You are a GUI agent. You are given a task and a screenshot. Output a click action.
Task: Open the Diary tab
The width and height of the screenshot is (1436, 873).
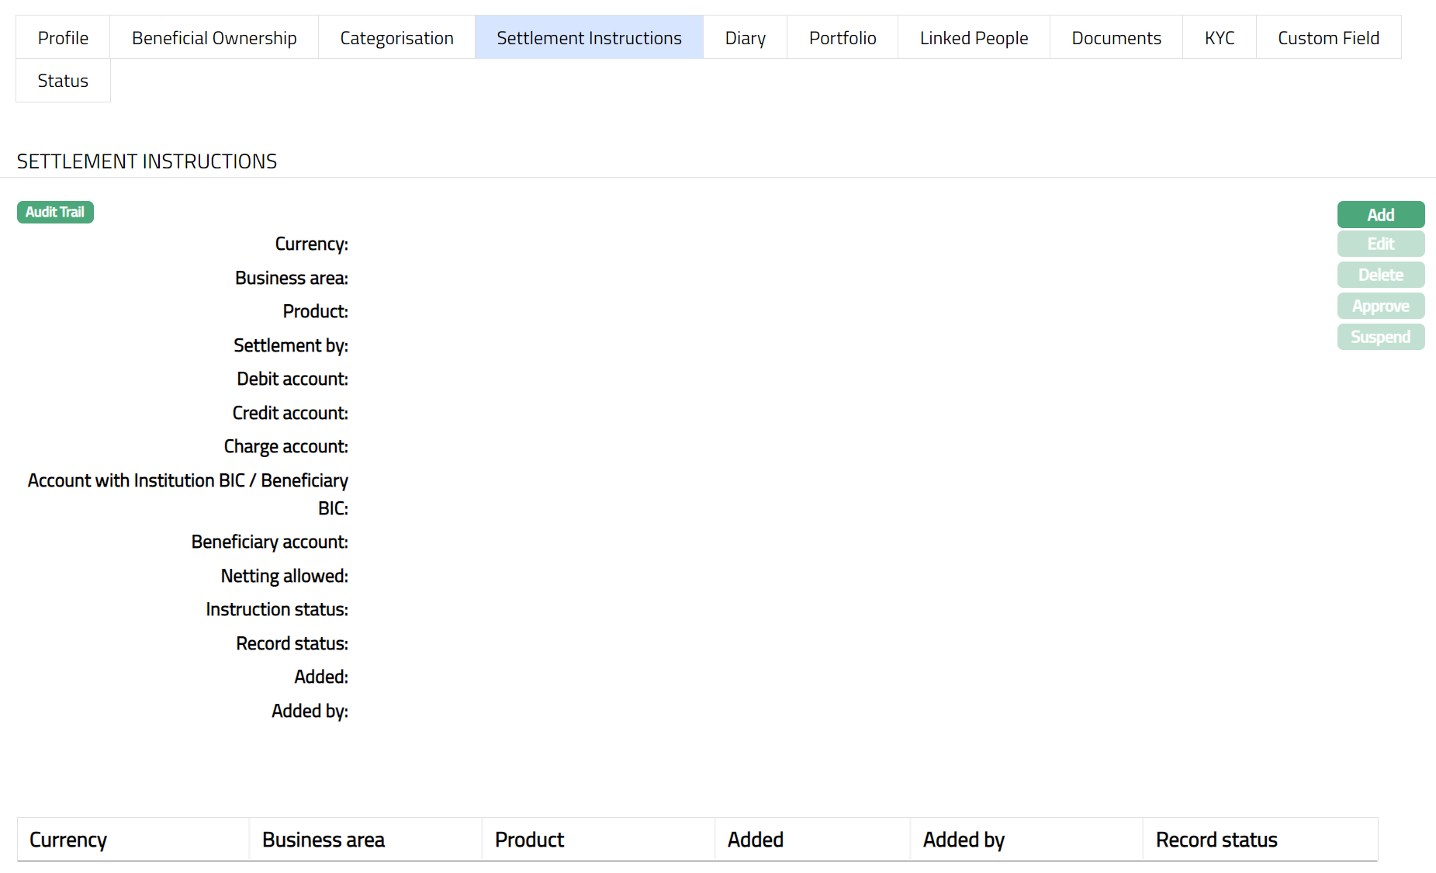[745, 38]
